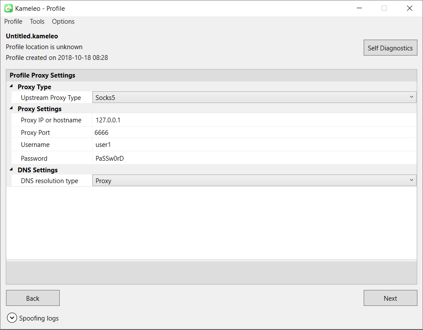The height and width of the screenshot is (330, 423).
Task: Select the DNS resolution type label
Action: coord(49,181)
